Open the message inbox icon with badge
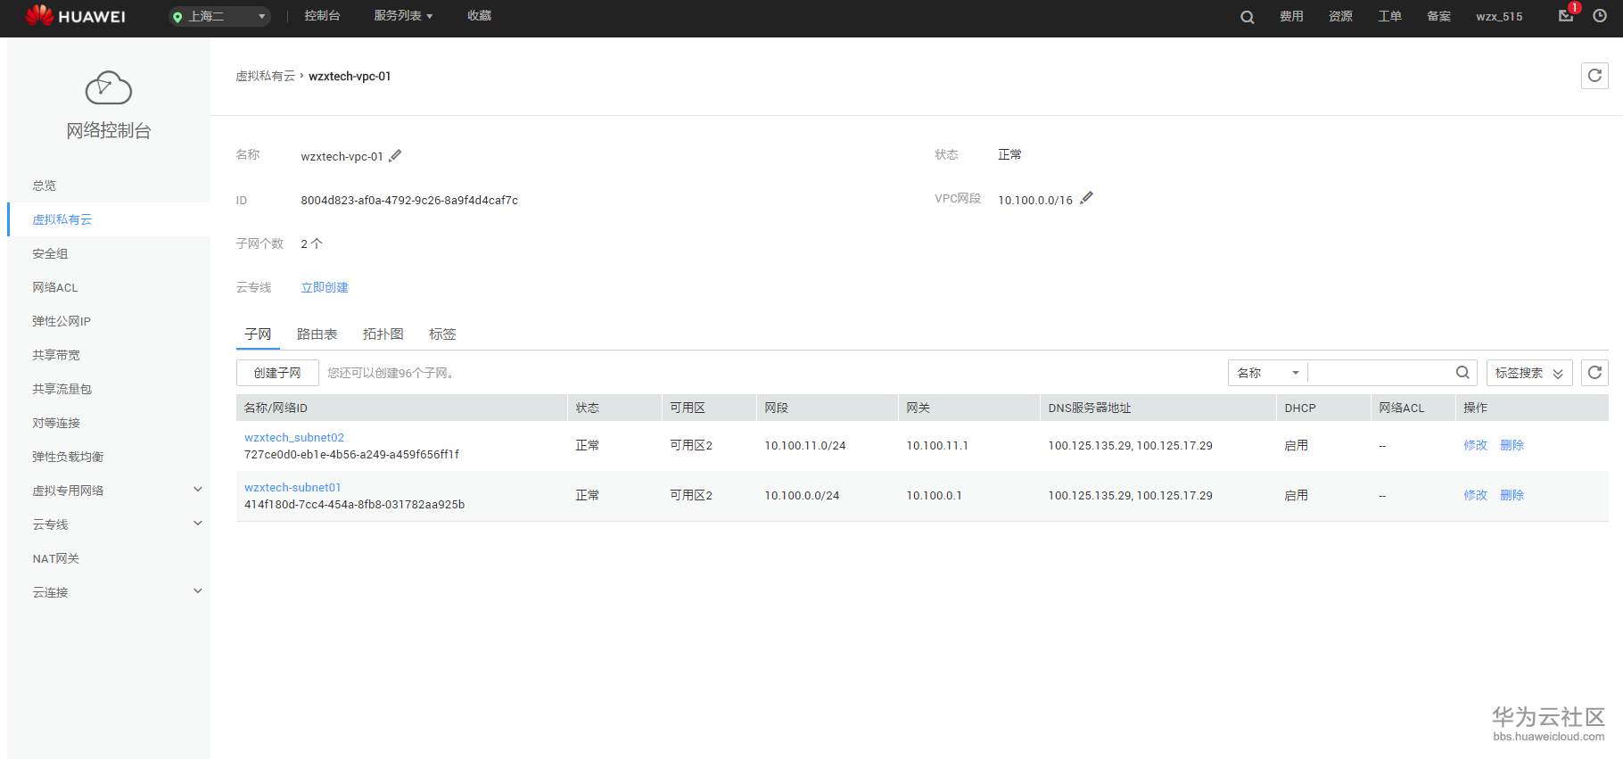The width and height of the screenshot is (1623, 759). coord(1566,15)
